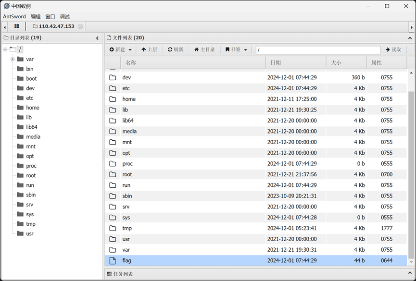Click the path input field
Image resolution: width=416 pixels, height=281 pixels.
coord(318,50)
